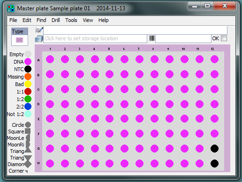Click the storage box cube icon
242x182 pixels.
point(39,39)
